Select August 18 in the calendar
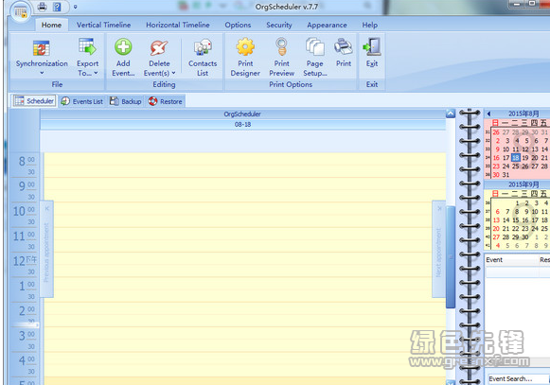Image resolution: width=550 pixels, height=385 pixels. (515, 157)
